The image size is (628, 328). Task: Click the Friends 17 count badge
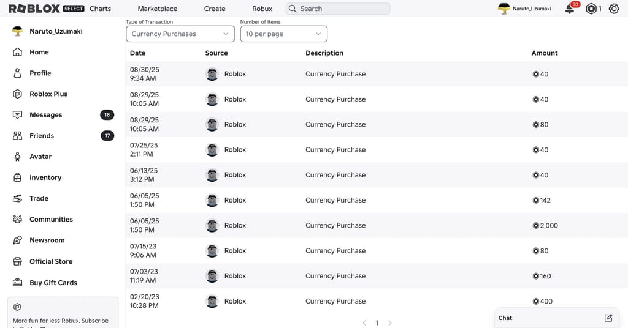point(107,135)
